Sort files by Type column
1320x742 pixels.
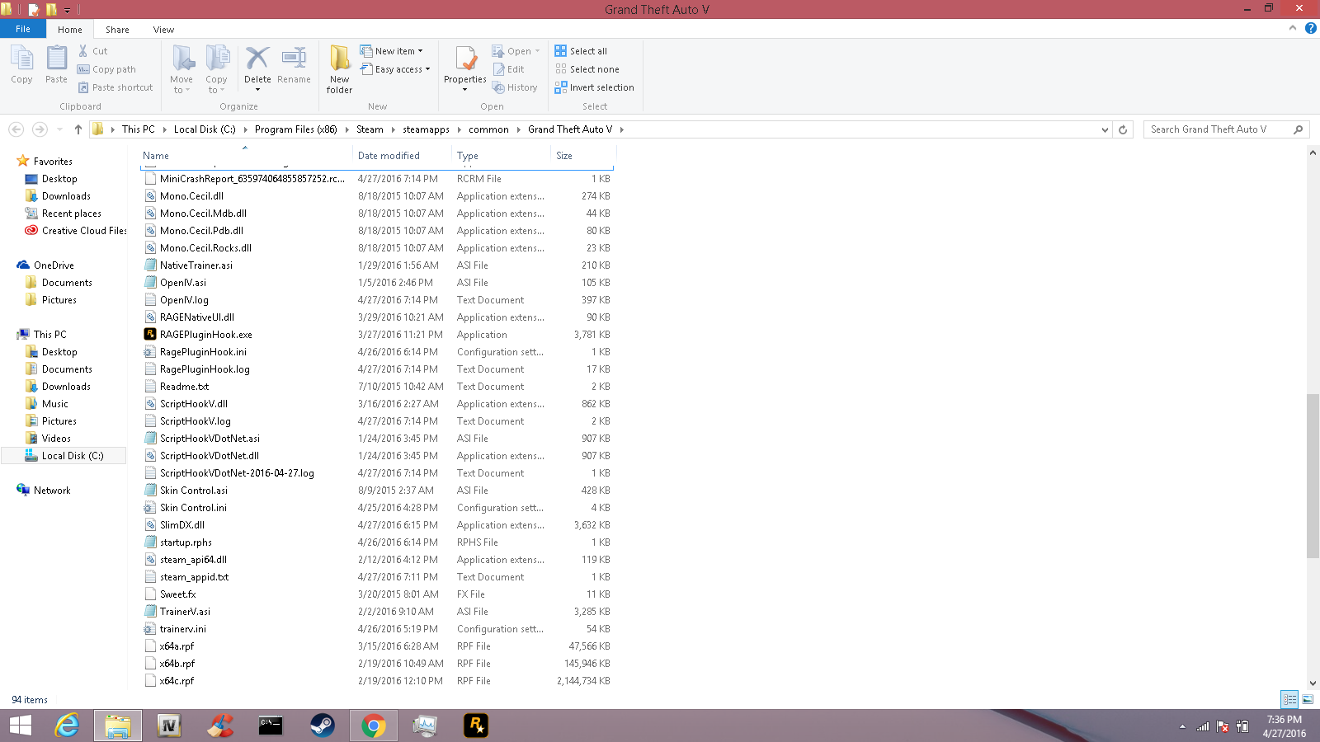[x=502, y=156]
